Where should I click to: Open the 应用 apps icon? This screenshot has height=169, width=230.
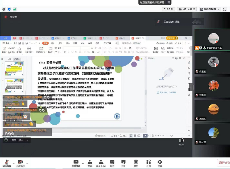148,163
